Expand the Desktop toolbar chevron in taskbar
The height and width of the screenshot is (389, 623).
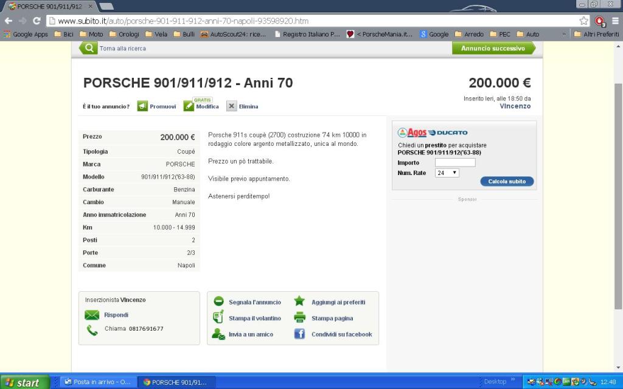click(513, 380)
